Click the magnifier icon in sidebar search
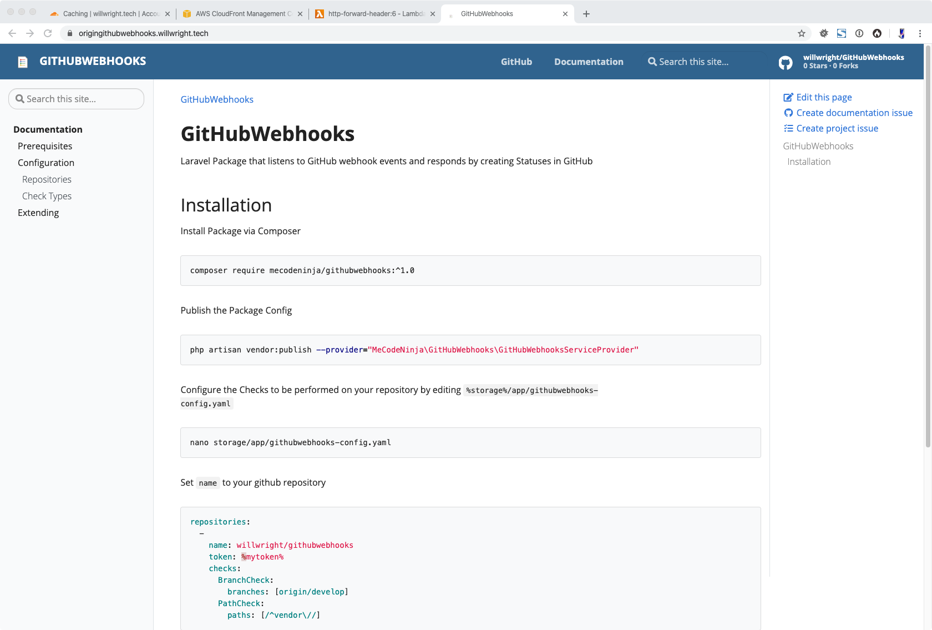932x630 pixels. click(20, 99)
